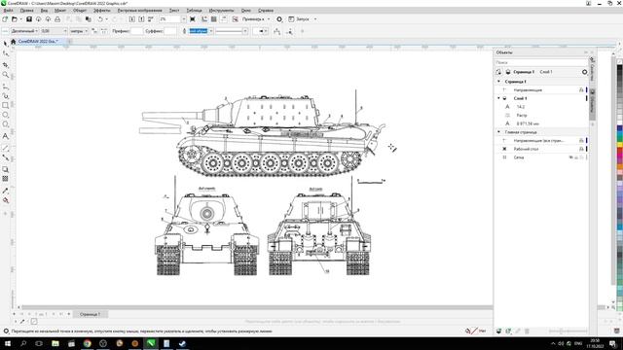Viewport: 623px width, 350px height.
Task: Select the Zoom magnifier tool
Action: tap(6, 75)
